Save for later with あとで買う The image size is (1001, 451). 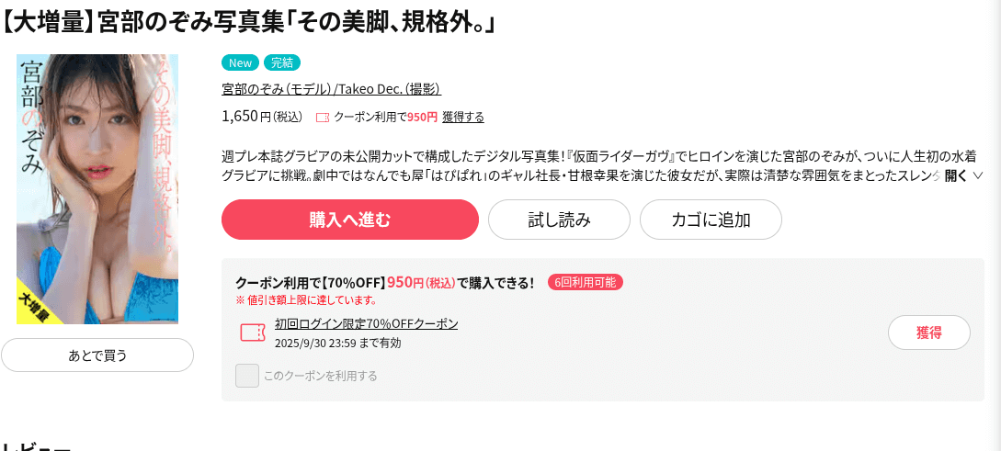(97, 355)
